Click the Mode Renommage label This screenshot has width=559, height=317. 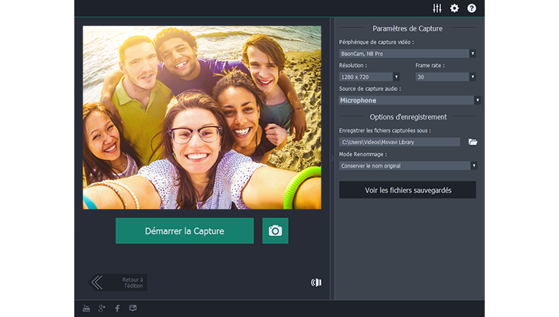pyautogui.click(x=362, y=154)
